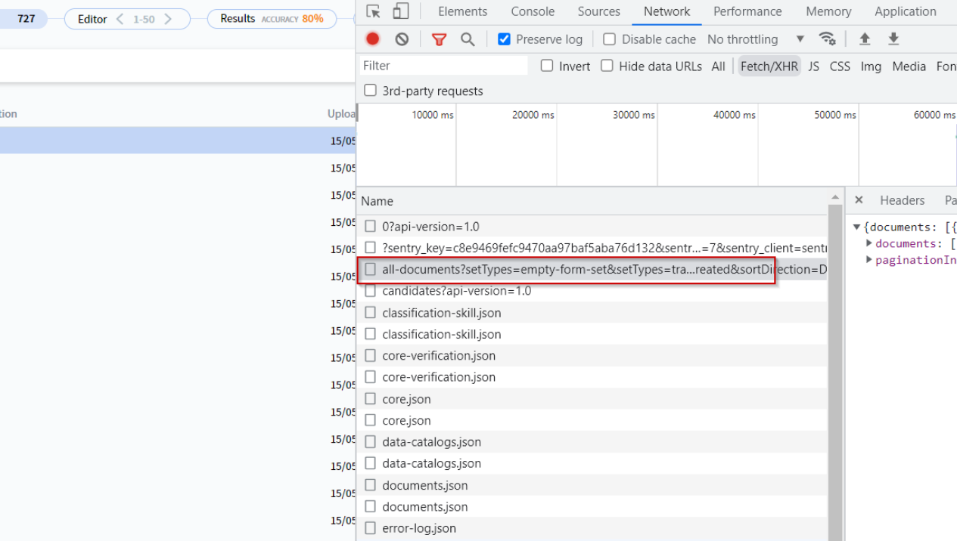Image resolution: width=957 pixels, height=541 pixels.
Task: Enable the Disable cache checkbox
Action: (609, 39)
